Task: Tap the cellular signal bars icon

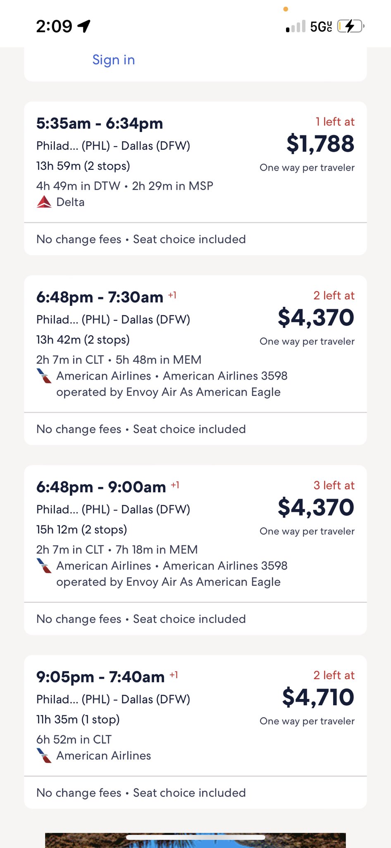Action: tap(296, 26)
